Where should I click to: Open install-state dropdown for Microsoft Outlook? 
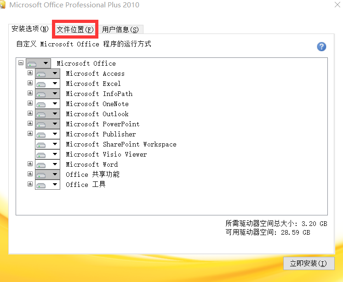tap(47, 114)
